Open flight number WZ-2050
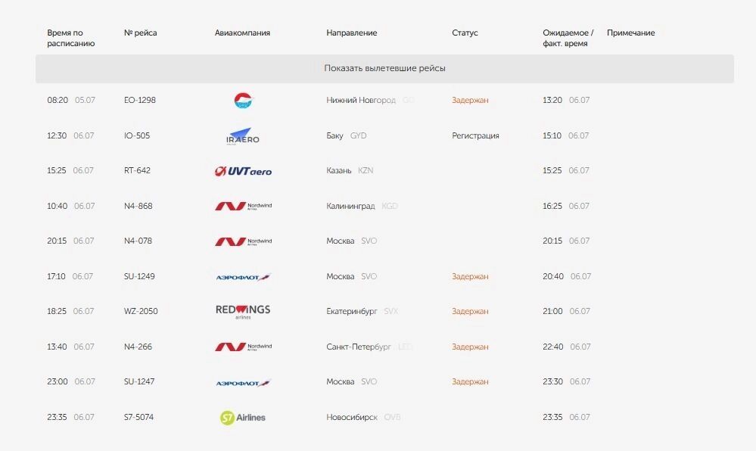 [x=141, y=311]
